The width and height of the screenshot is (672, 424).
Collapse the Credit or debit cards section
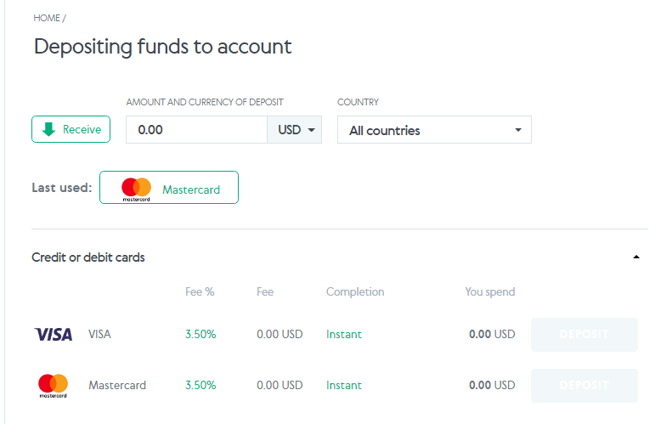636,257
